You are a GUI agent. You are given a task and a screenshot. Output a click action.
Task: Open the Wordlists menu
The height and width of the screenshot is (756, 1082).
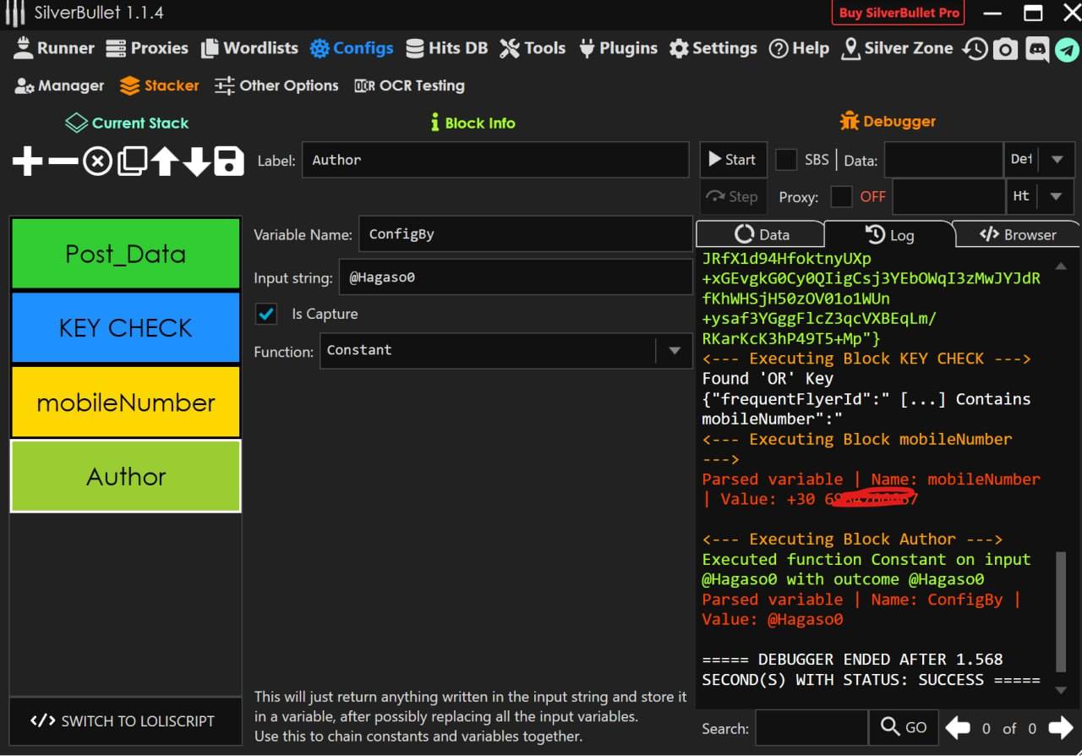coord(249,48)
